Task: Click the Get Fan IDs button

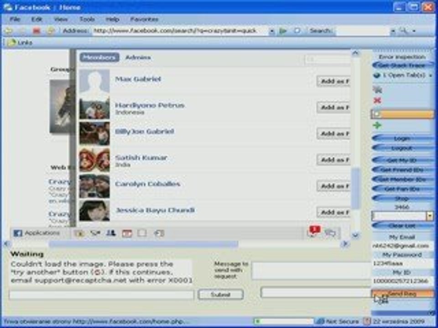Action: 403,189
